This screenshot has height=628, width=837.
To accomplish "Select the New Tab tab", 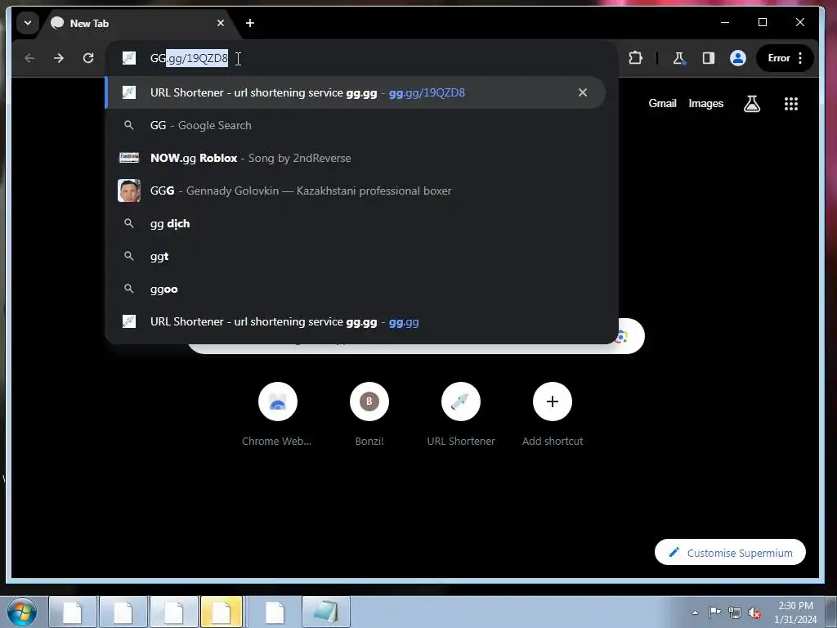I will pyautogui.click(x=139, y=23).
